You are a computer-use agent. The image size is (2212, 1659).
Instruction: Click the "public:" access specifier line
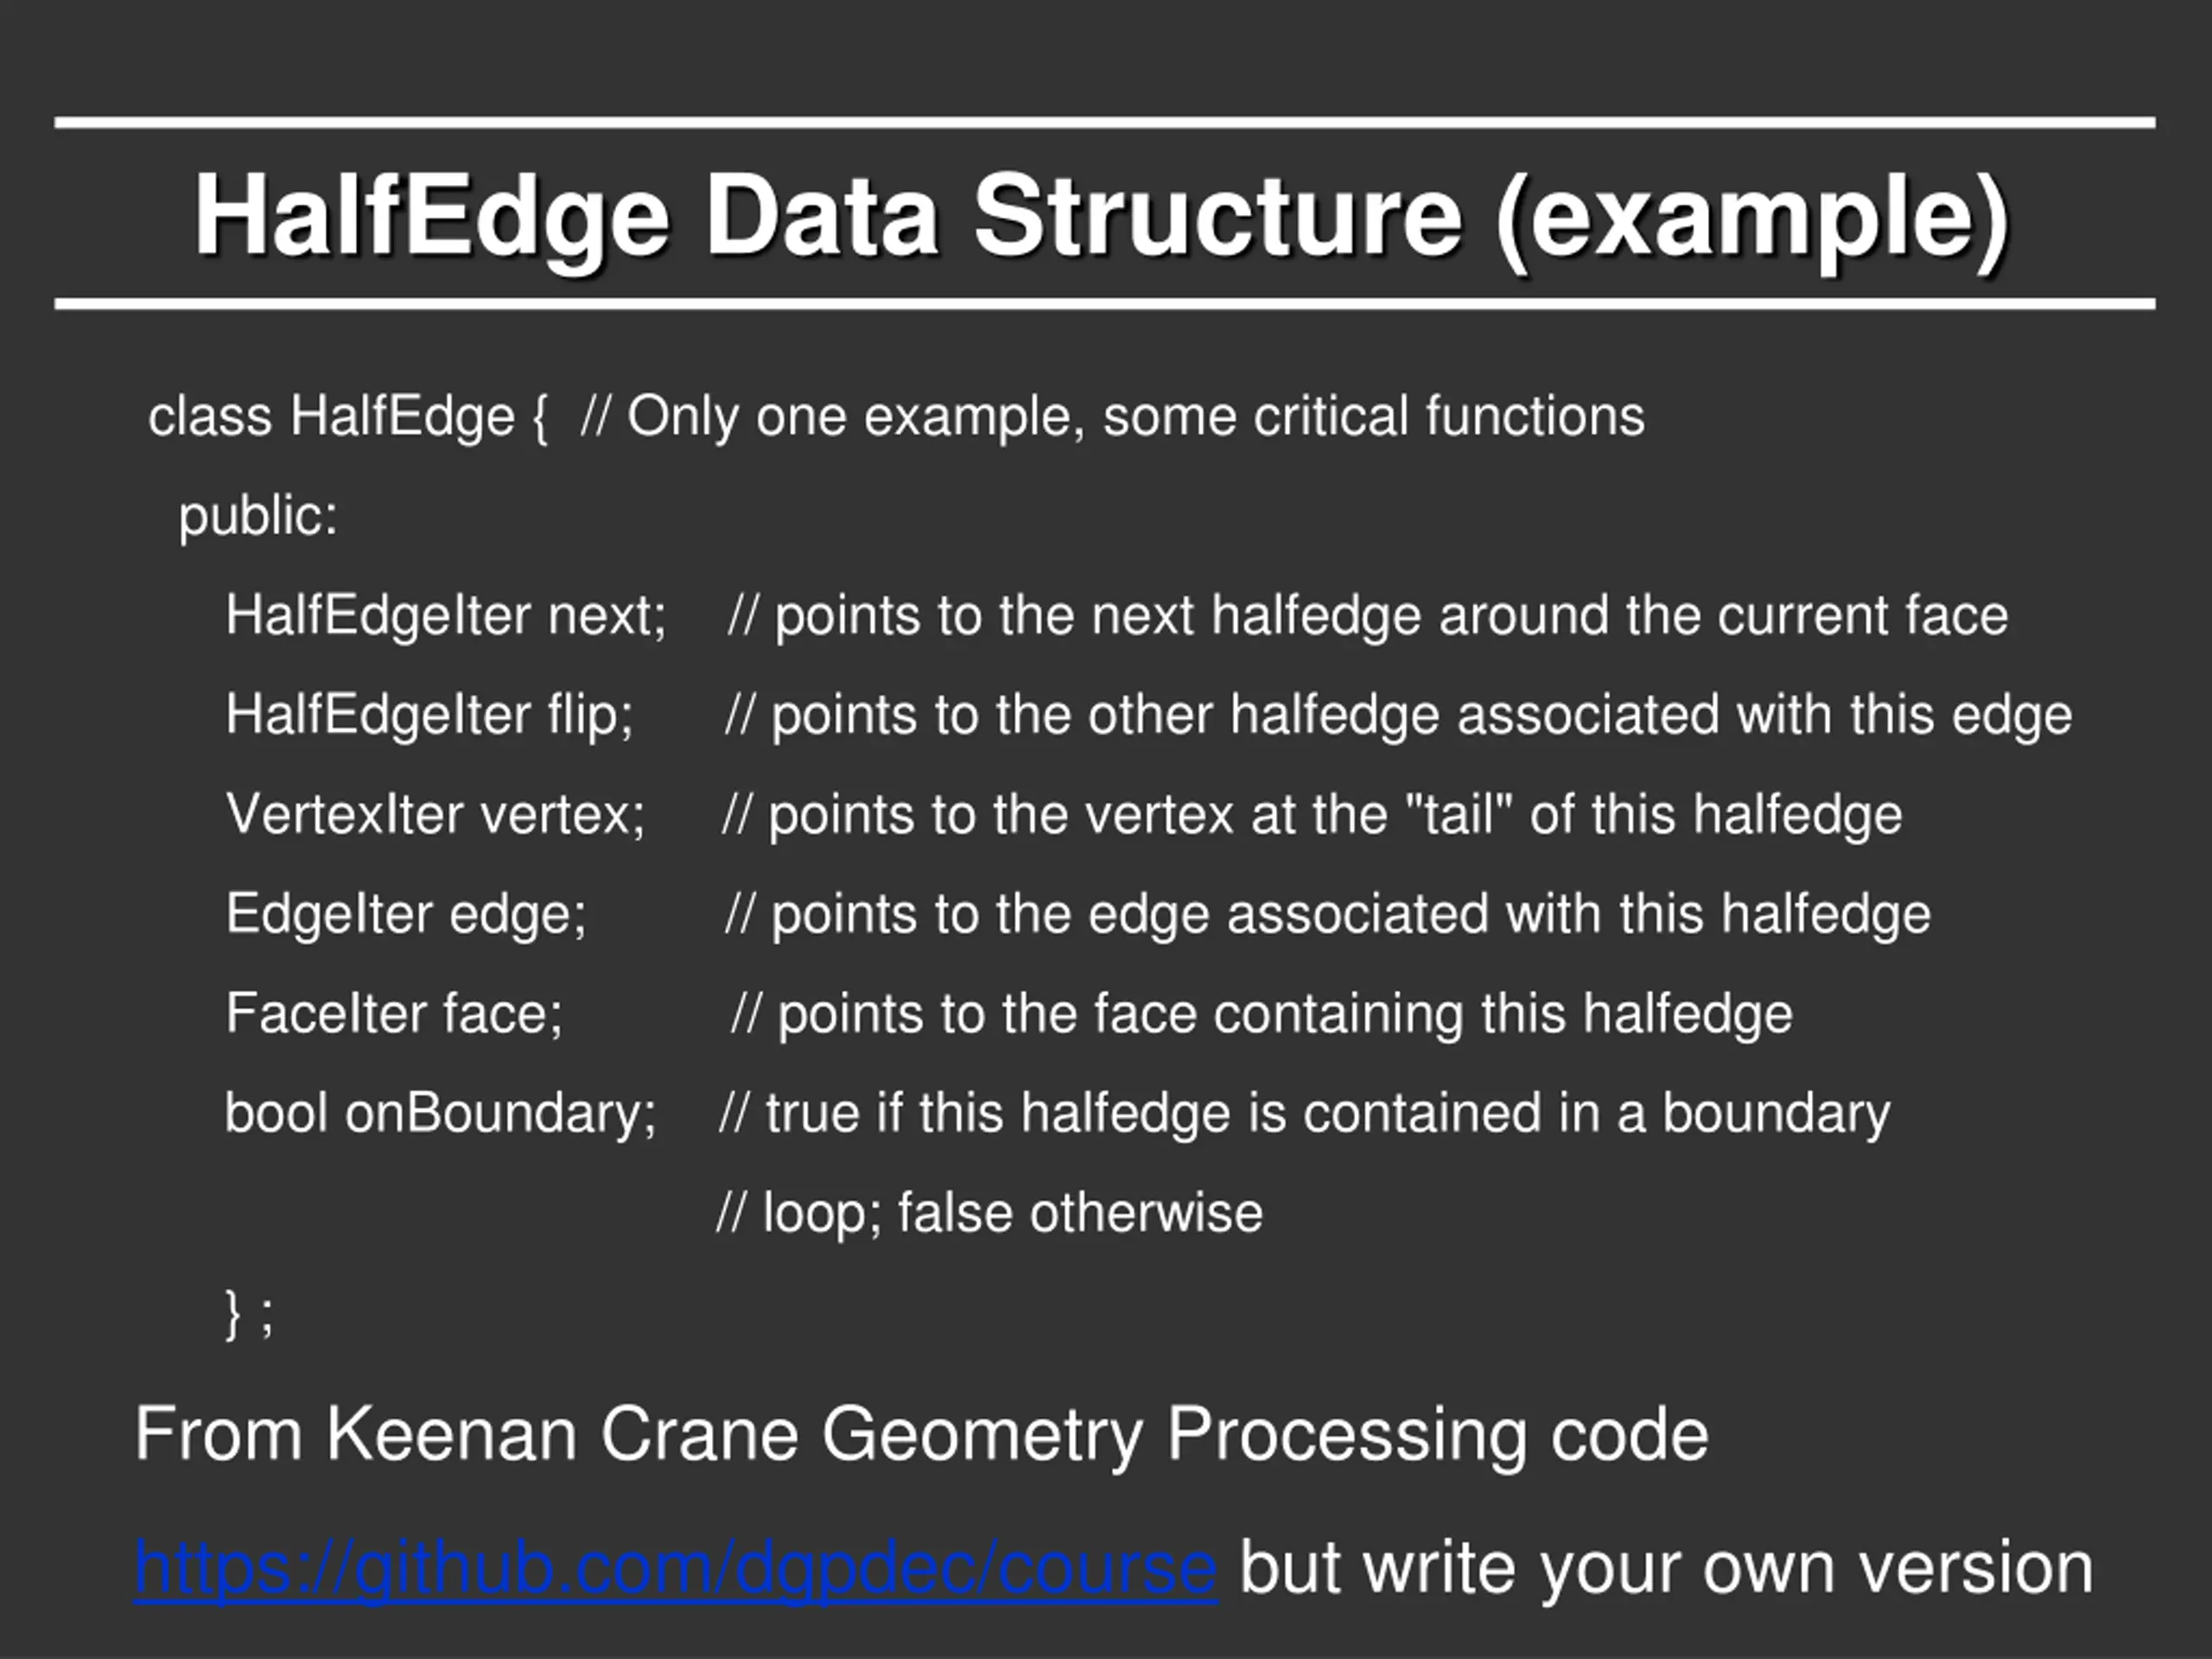point(258,516)
